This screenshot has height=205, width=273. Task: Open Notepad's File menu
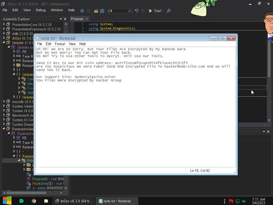[x=40, y=44]
